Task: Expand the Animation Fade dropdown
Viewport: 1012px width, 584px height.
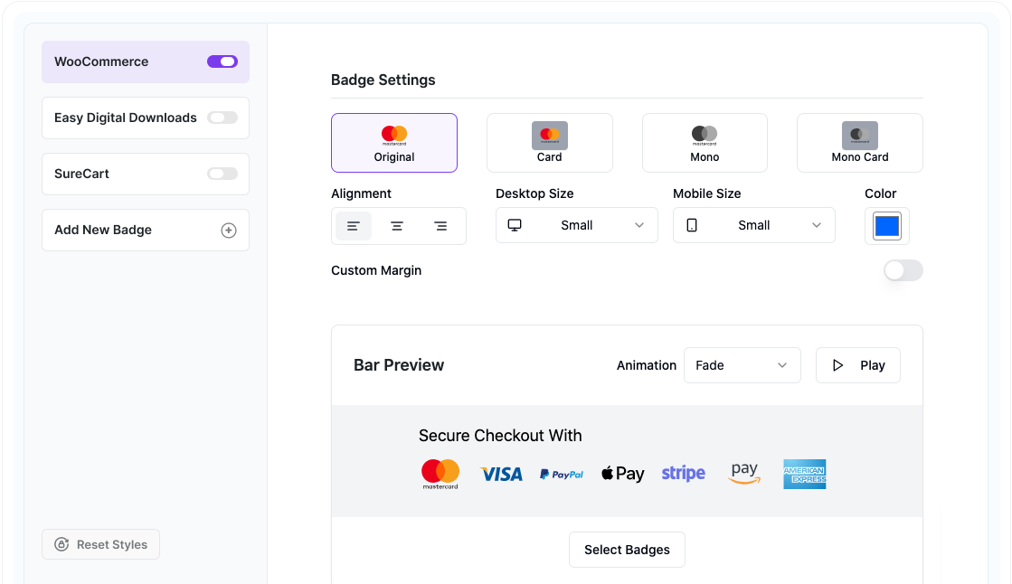Action: (x=742, y=365)
